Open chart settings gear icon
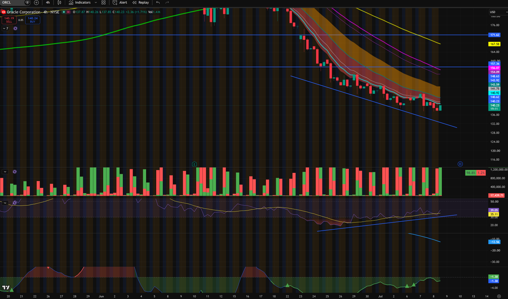Screen dimensions: 508x299 pyautogui.click(x=499, y=296)
